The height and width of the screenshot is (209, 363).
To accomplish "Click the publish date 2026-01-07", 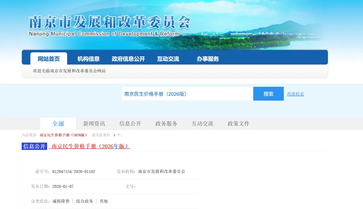I will (63, 187).
